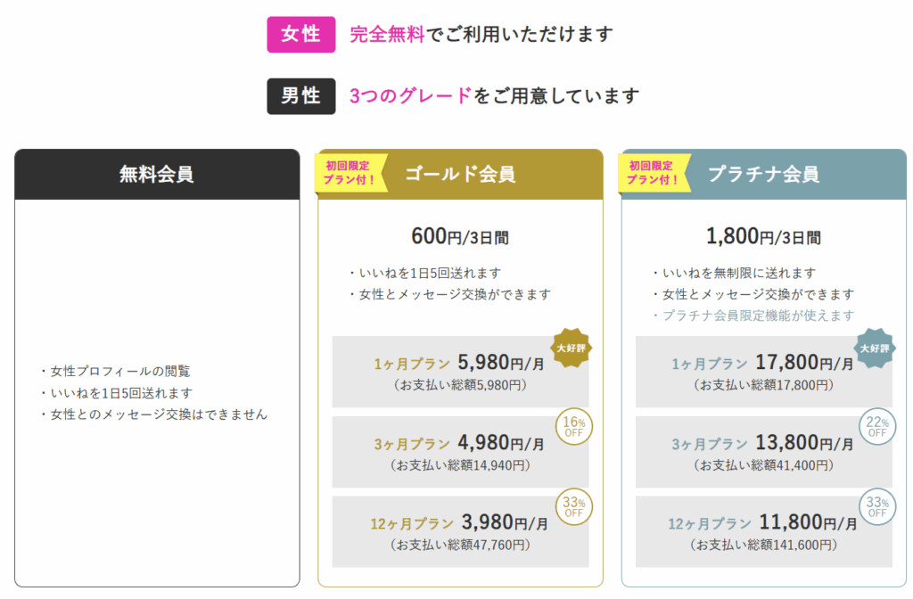Click the platinum 33% OFF badge
This screenshot has width=913, height=599.
tap(877, 506)
